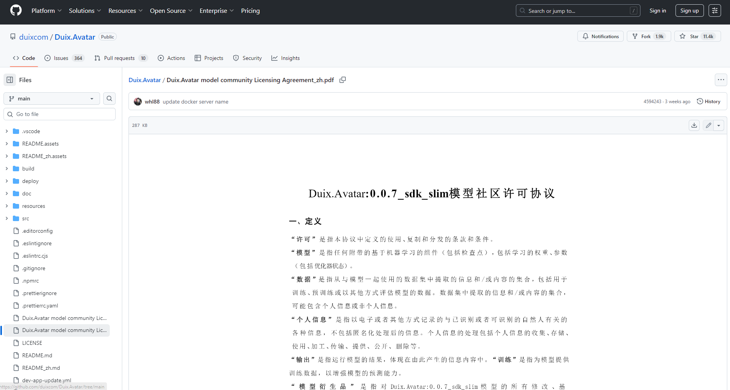Switch to the Issues tab
This screenshot has height=390, width=730.
pos(64,58)
